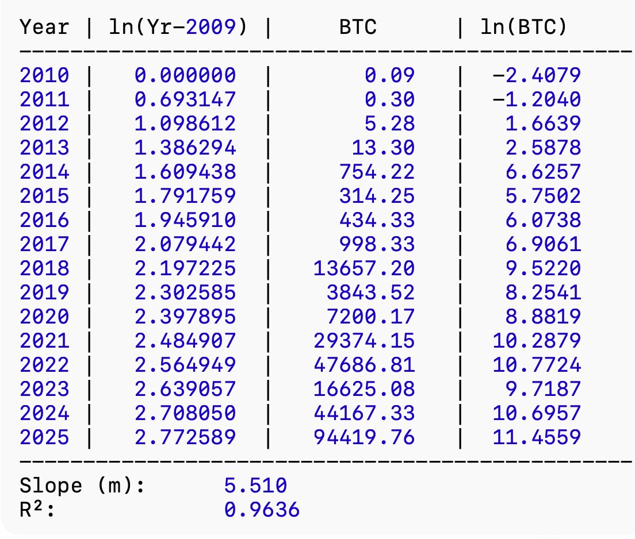Viewport: 635px width, 539px height.
Task: Select BTC price 44167.33
Action: pyautogui.click(x=364, y=413)
